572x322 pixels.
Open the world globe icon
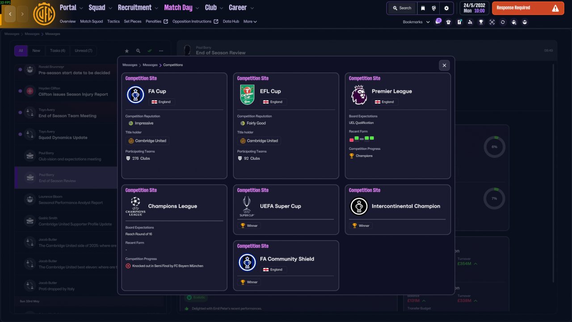(434, 8)
